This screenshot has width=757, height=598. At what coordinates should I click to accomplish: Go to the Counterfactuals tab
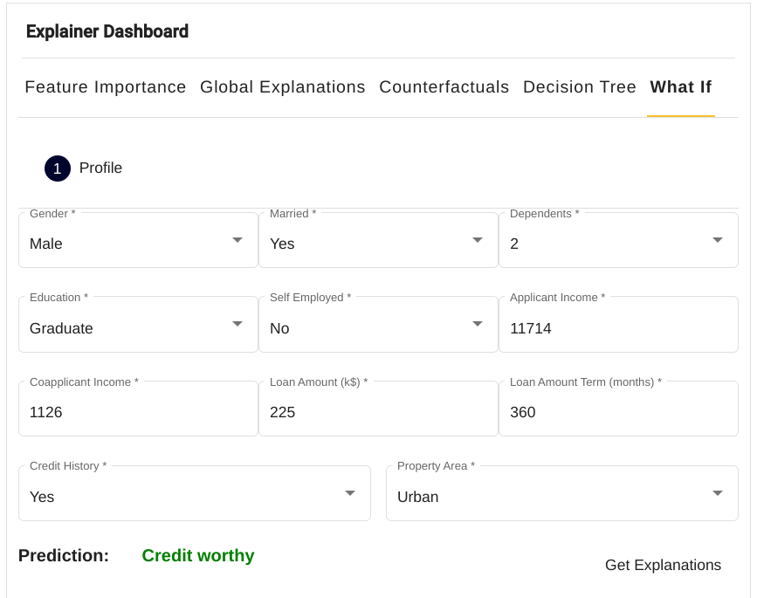click(444, 87)
